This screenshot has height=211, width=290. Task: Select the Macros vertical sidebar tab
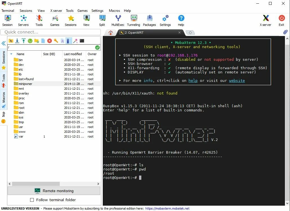[x=3, y=100]
